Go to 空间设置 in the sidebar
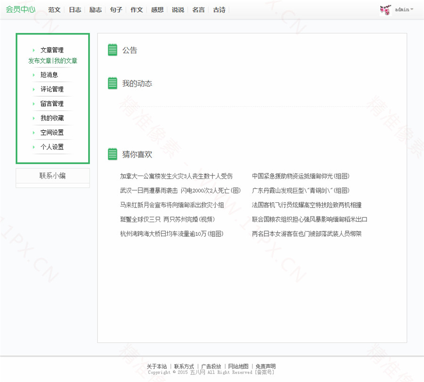The width and height of the screenshot is (424, 382). (52, 133)
